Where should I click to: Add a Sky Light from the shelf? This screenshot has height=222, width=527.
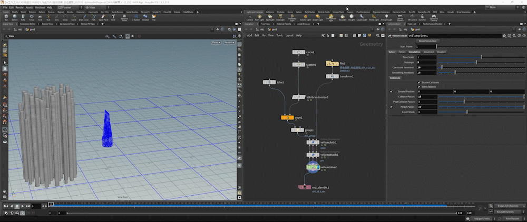[x=342, y=17]
